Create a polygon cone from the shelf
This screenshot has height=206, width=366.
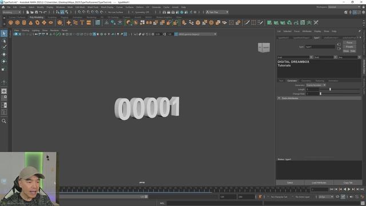point(31,23)
